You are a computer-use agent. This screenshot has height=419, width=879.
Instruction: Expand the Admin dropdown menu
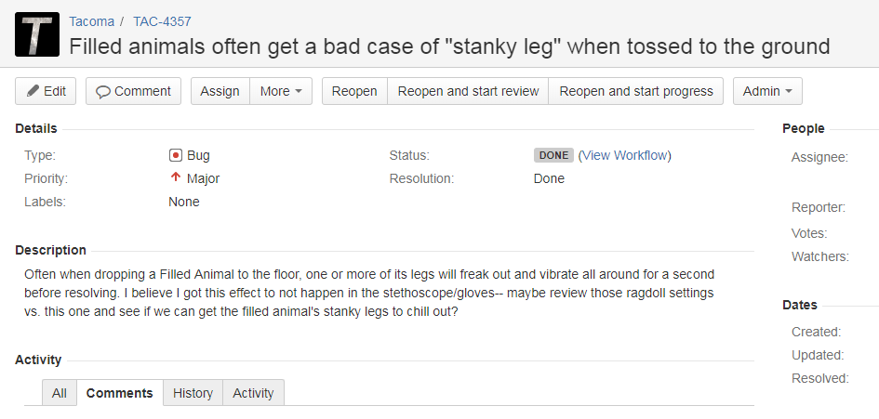click(767, 91)
